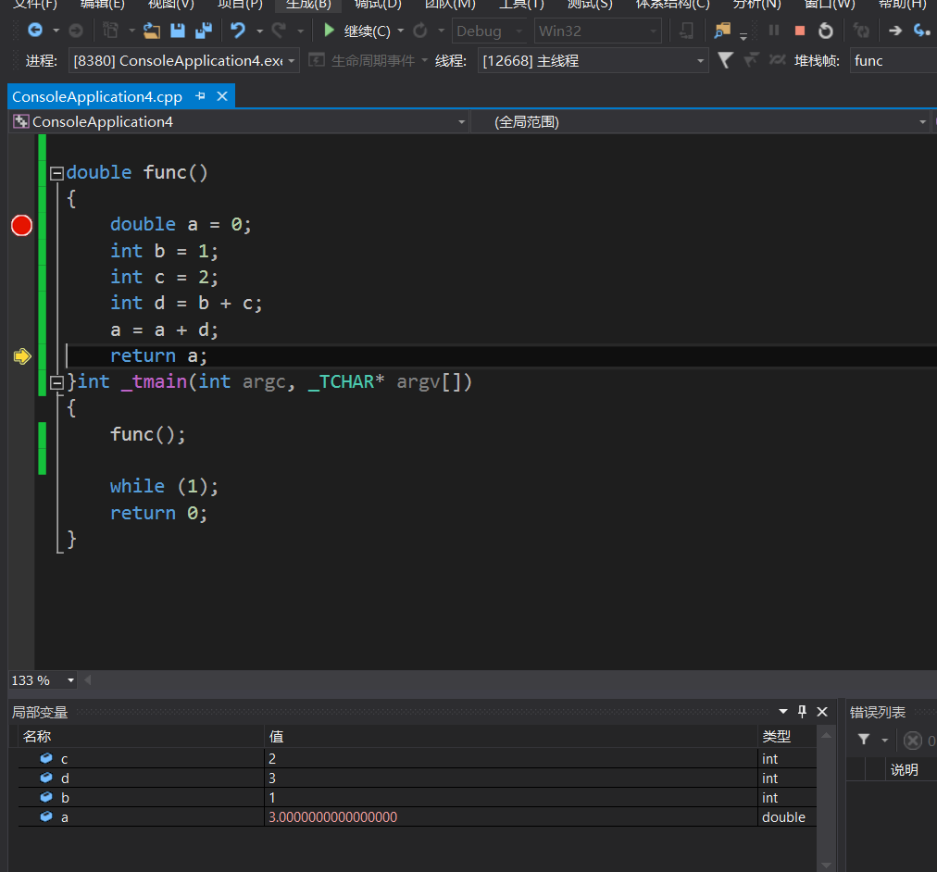
Task: Save the current file with floppy icon
Action: point(178,31)
